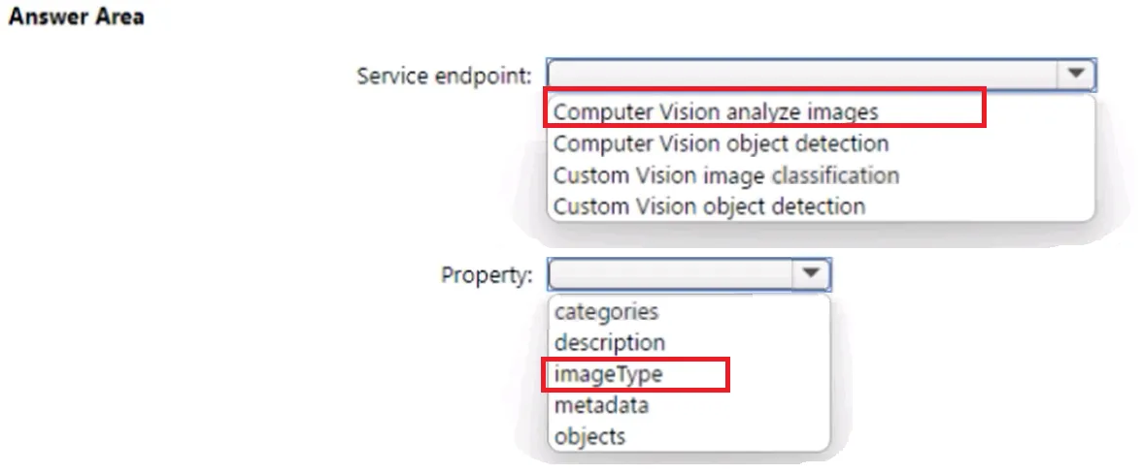This screenshot has width=1142, height=473.
Task: Click the Service endpoint label
Action: [445, 75]
